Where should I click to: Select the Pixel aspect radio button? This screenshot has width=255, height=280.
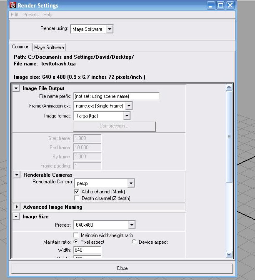76,242
